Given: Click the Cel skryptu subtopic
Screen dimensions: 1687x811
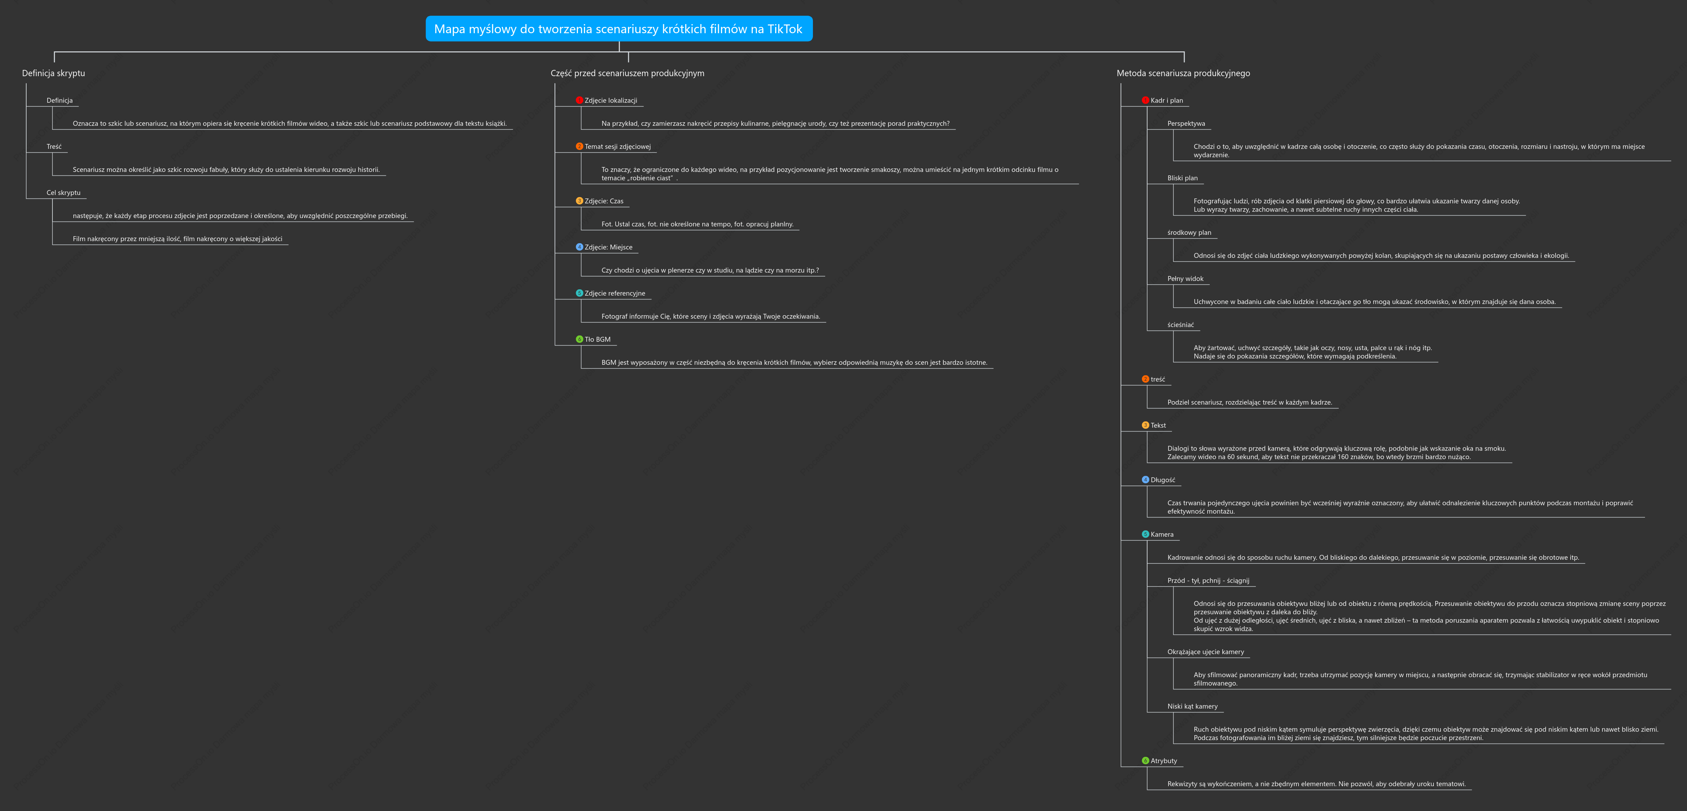Looking at the screenshot, I should tap(64, 193).
